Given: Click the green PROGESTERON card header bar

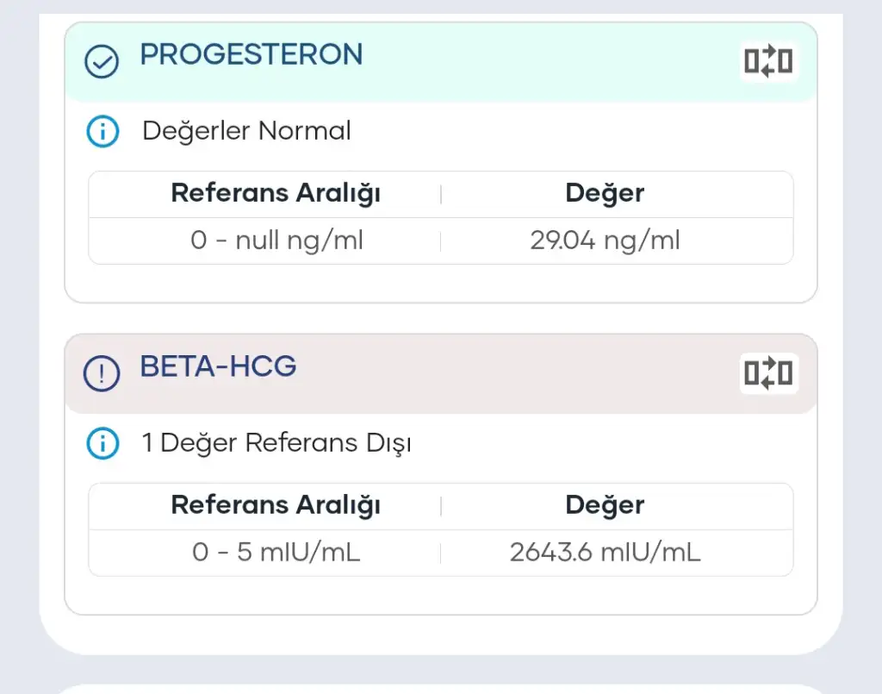Looking at the screenshot, I should pos(517,62).
